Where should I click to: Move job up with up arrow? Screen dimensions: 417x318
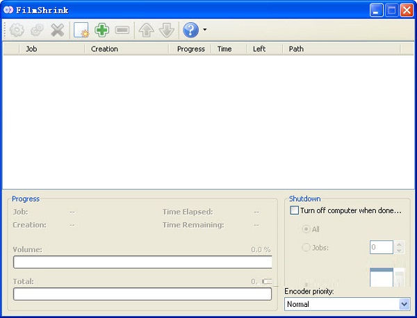click(x=146, y=31)
